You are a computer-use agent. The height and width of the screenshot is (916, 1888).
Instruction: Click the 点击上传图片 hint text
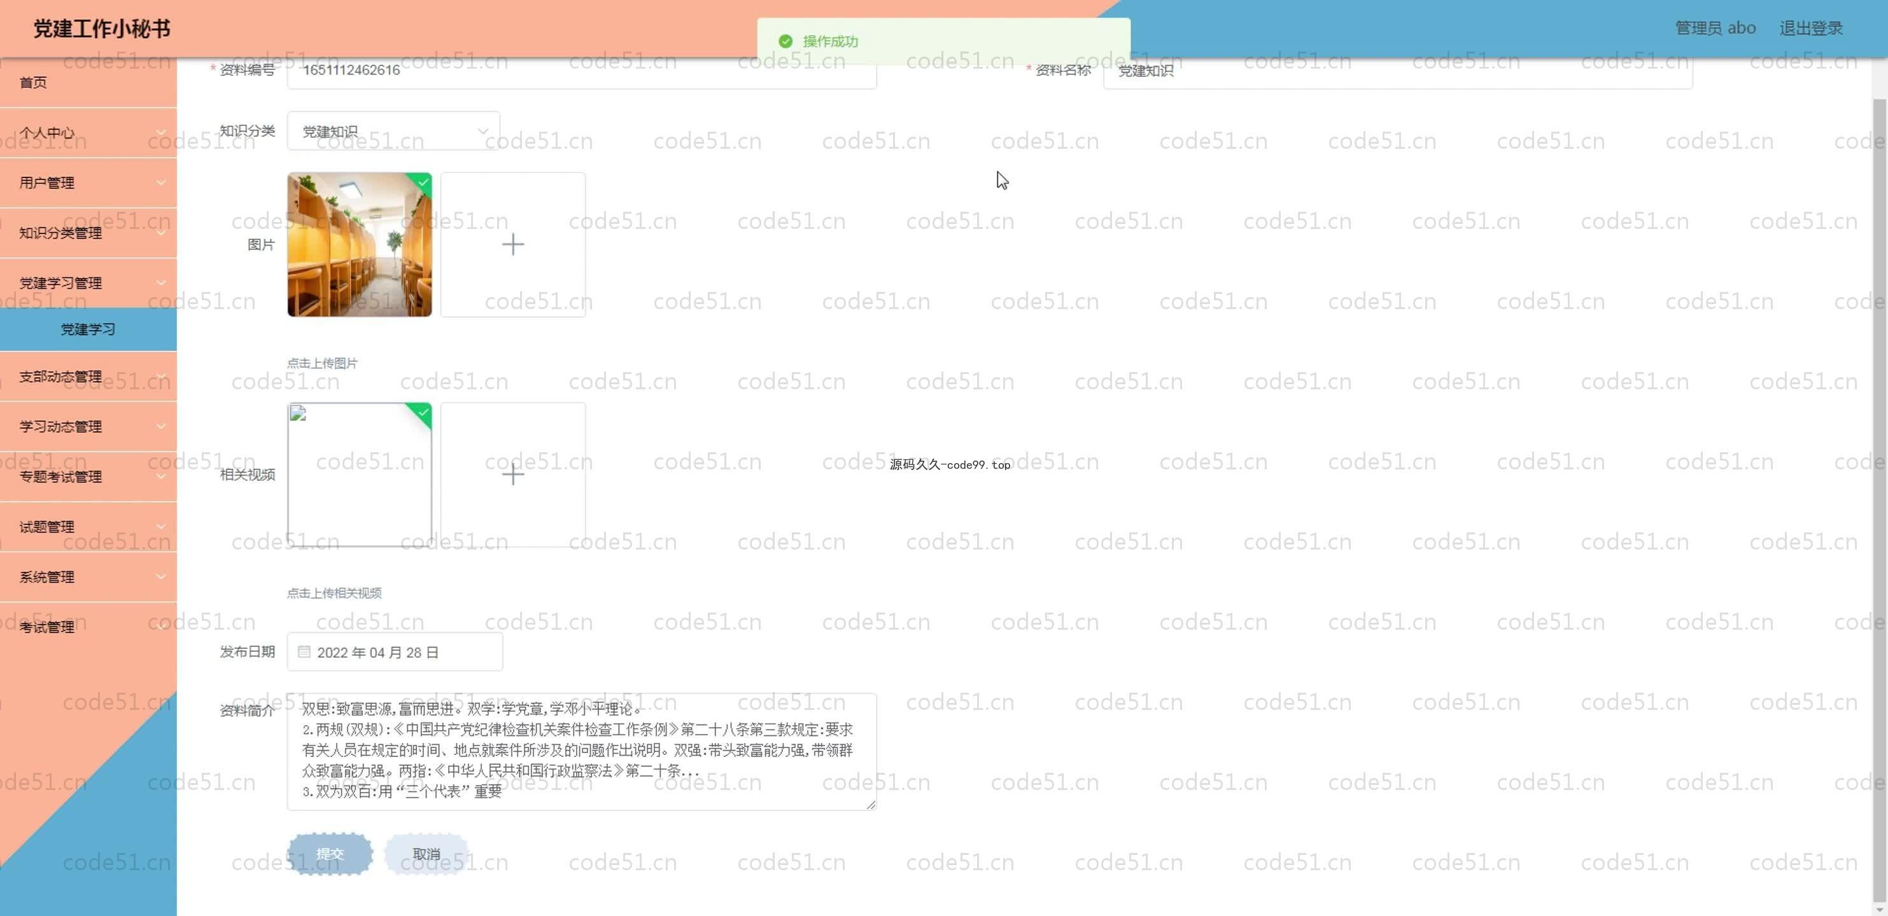[321, 363]
